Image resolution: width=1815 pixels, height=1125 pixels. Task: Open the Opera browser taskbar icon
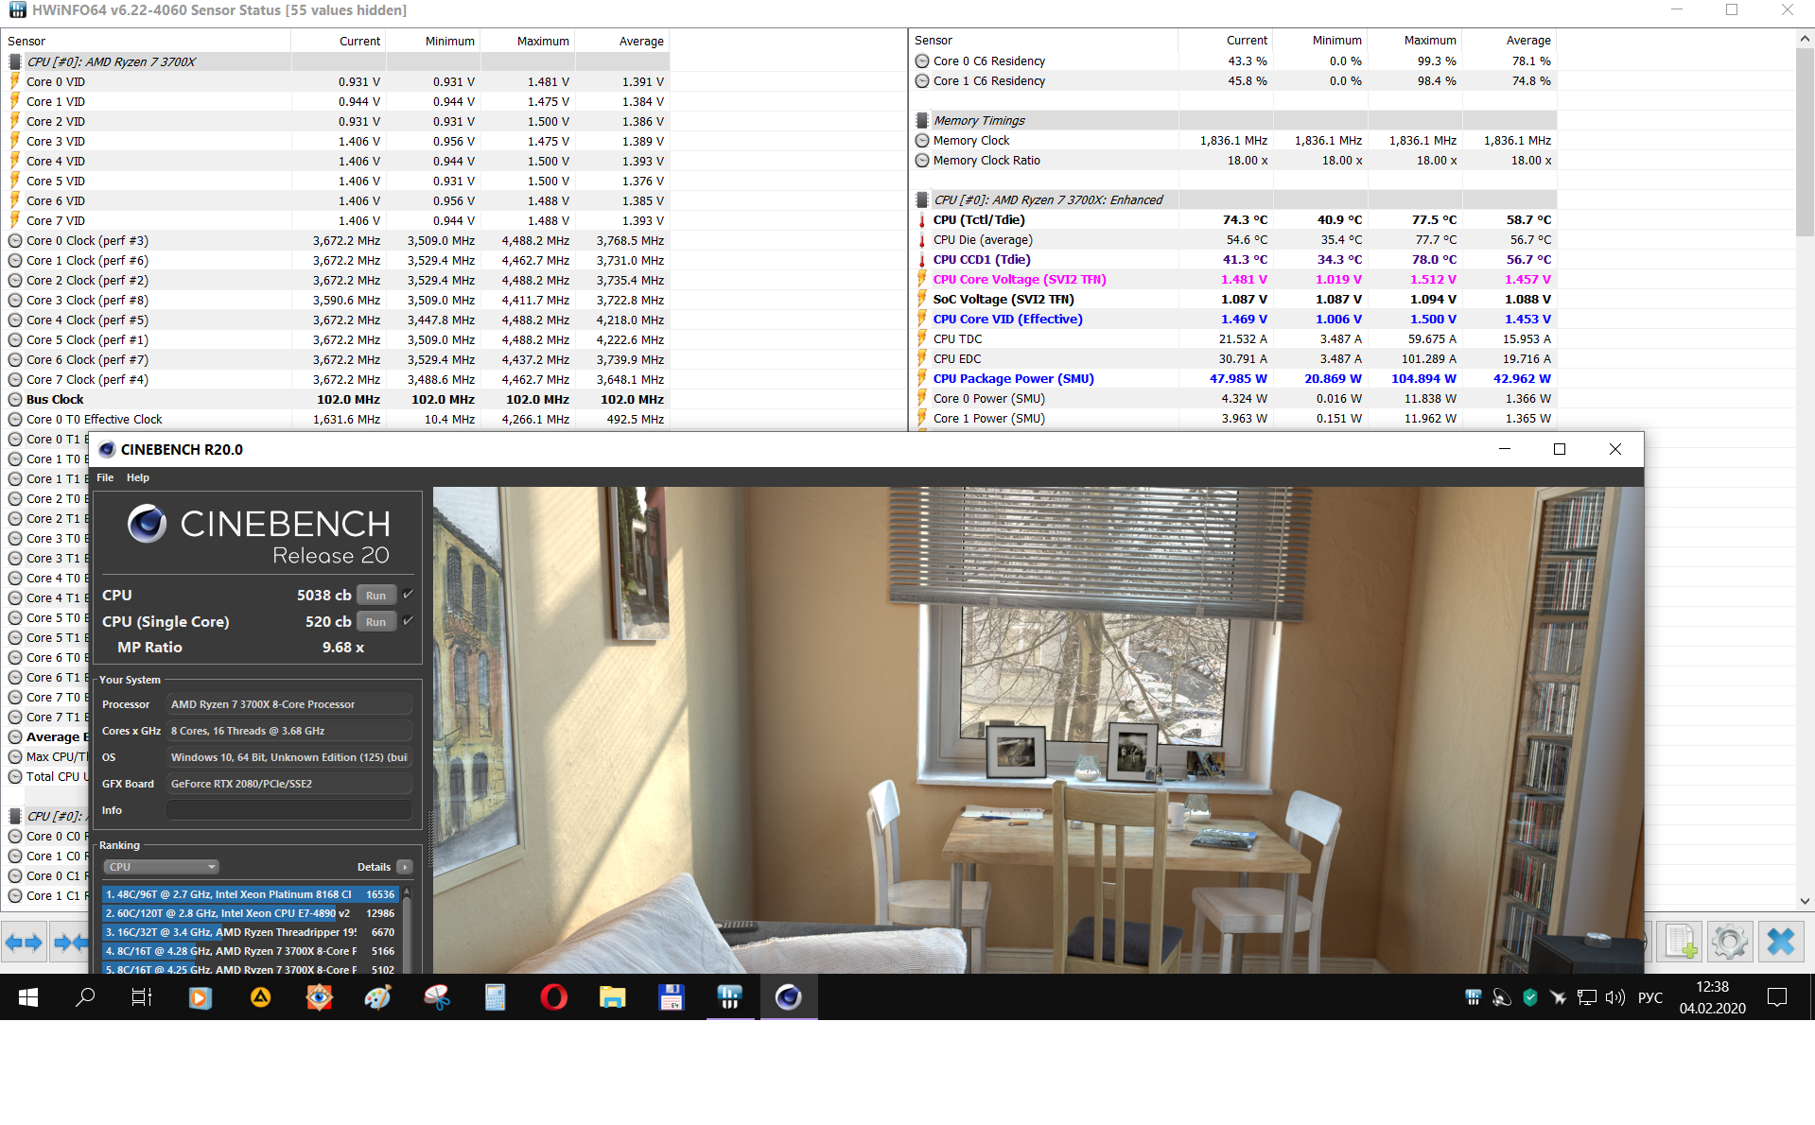tap(554, 997)
